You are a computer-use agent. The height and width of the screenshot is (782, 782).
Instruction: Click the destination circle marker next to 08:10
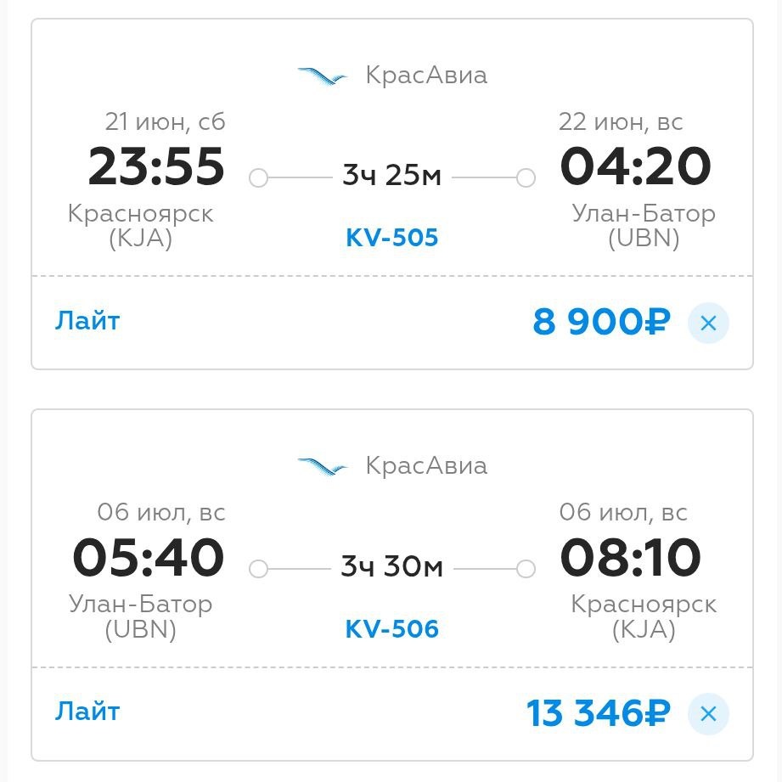tap(526, 568)
